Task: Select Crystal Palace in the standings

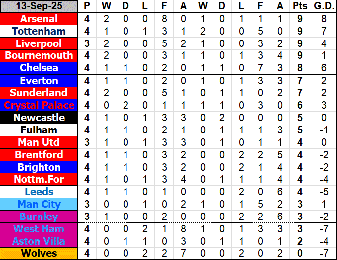Action: [39, 105]
